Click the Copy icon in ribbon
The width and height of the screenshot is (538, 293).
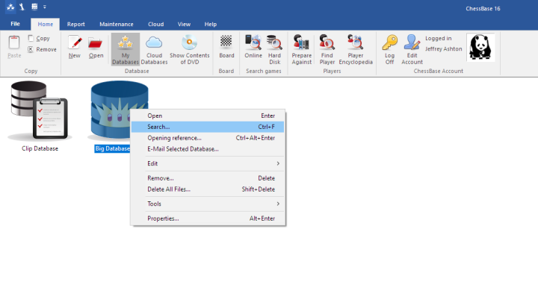click(x=31, y=38)
